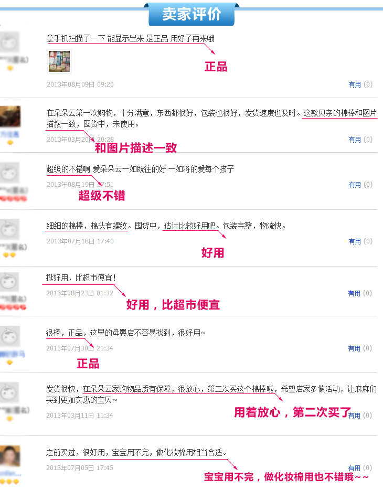Click avatar beside the 细细的棉棒 review
383x490 pixels.
9,229
